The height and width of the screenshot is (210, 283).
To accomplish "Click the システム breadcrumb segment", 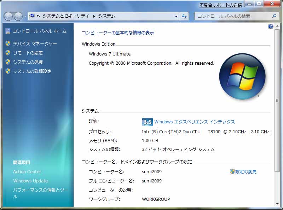I will (x=107, y=16).
